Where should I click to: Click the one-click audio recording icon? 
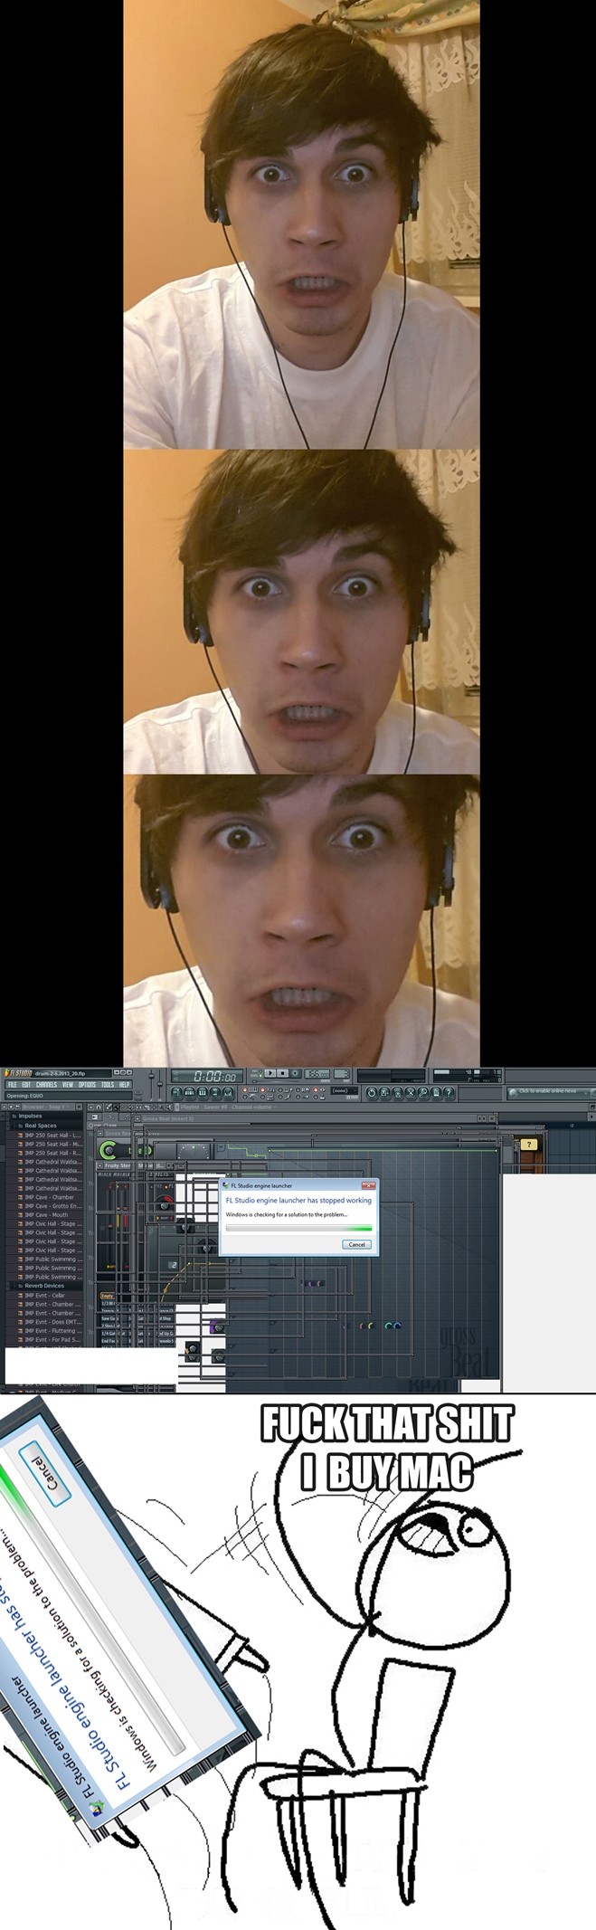coord(423,1093)
